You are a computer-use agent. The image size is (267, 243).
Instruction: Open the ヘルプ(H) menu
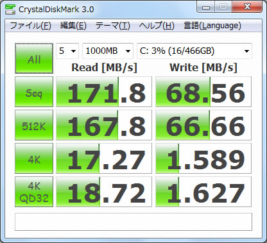[157, 26]
